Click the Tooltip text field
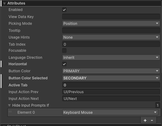This screenshot has width=162, height=126. point(111,30)
